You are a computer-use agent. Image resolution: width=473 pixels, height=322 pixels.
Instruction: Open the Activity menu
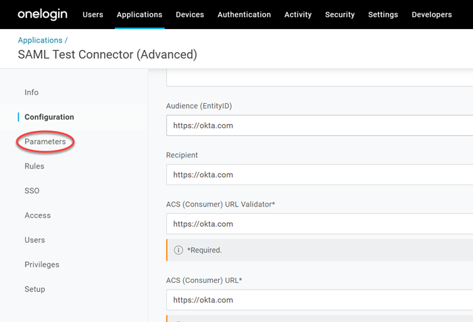[298, 14]
